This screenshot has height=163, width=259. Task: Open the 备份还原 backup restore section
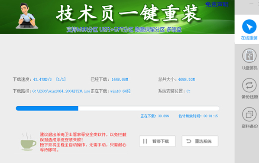point(249,88)
